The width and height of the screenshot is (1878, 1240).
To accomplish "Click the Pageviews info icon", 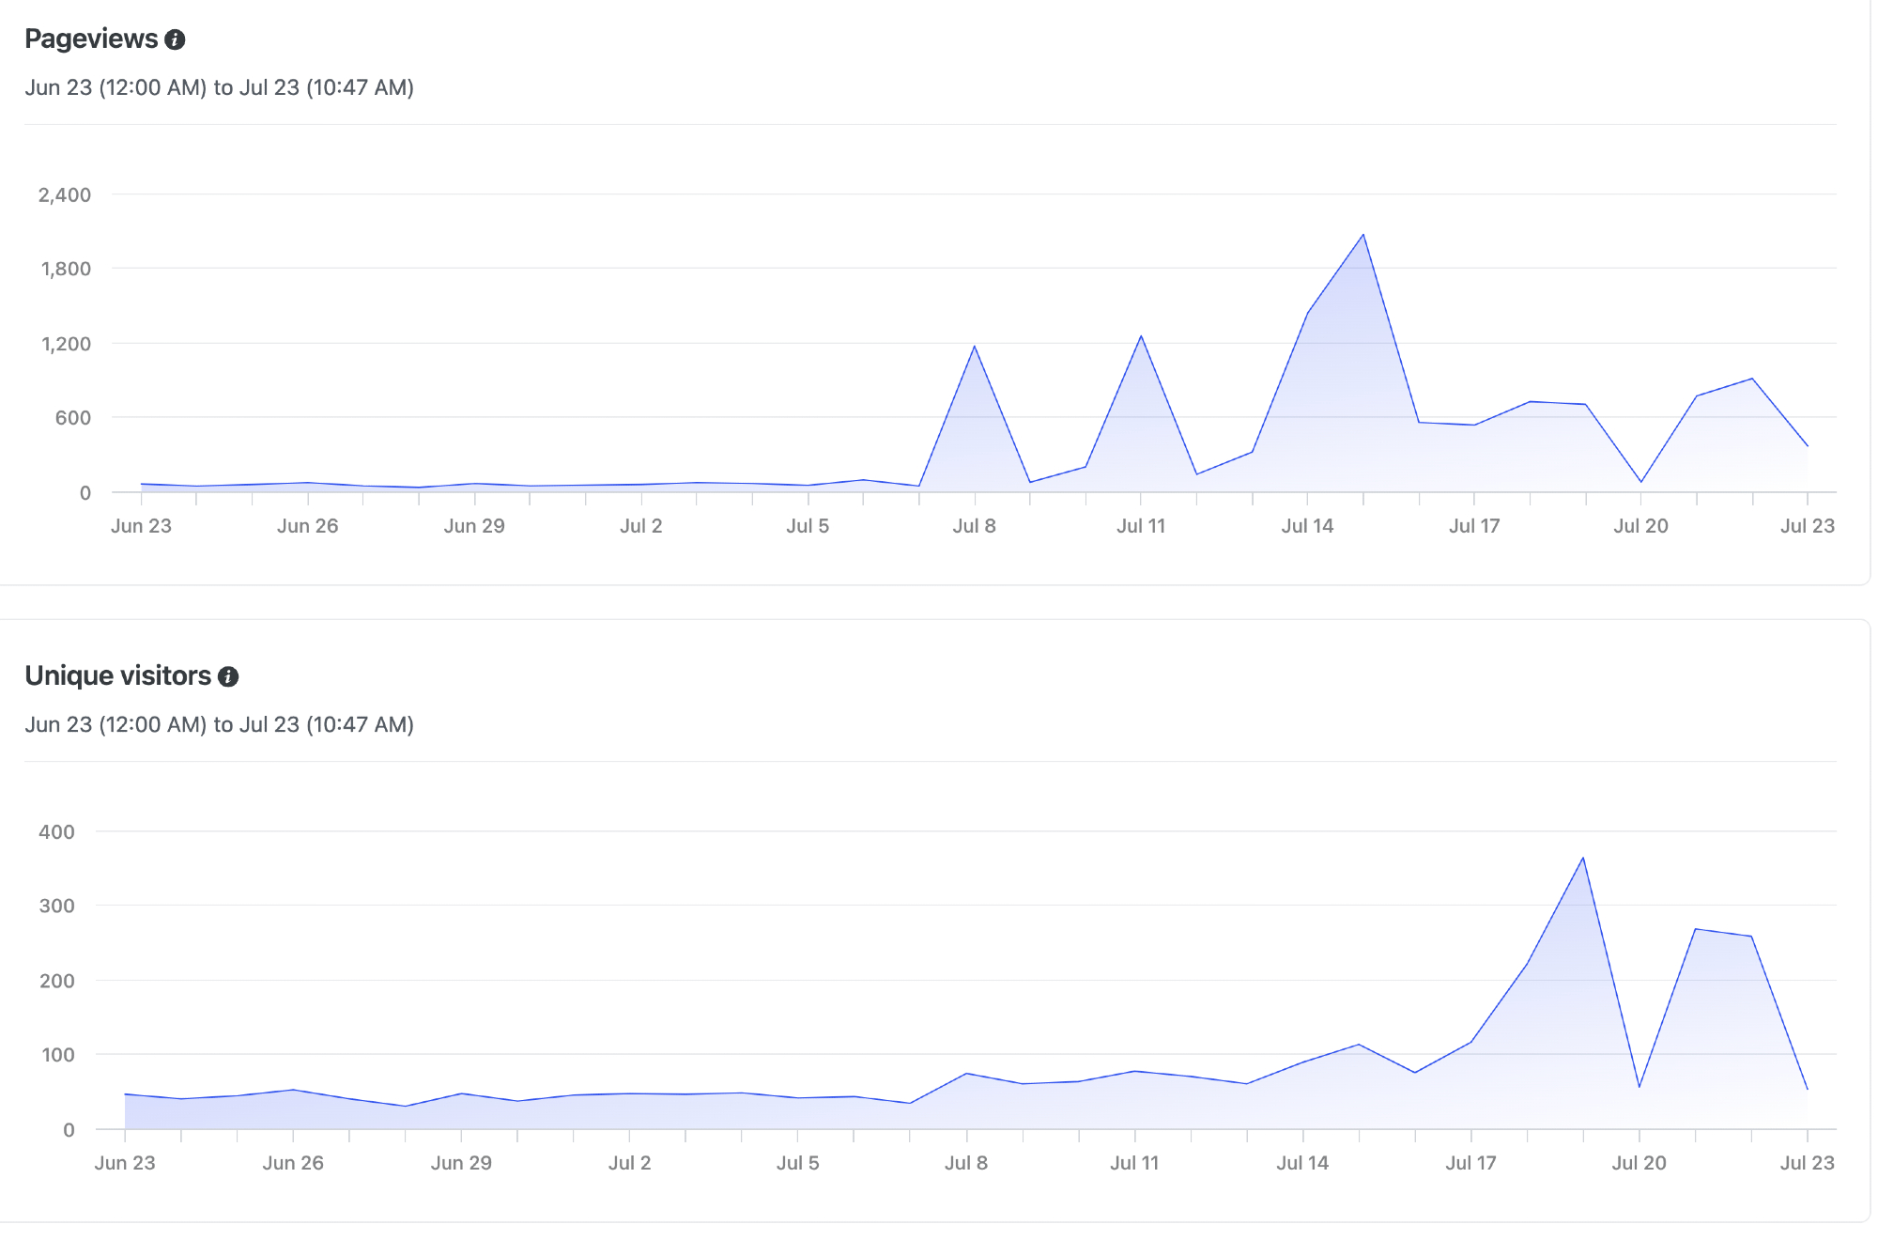I will (x=175, y=39).
